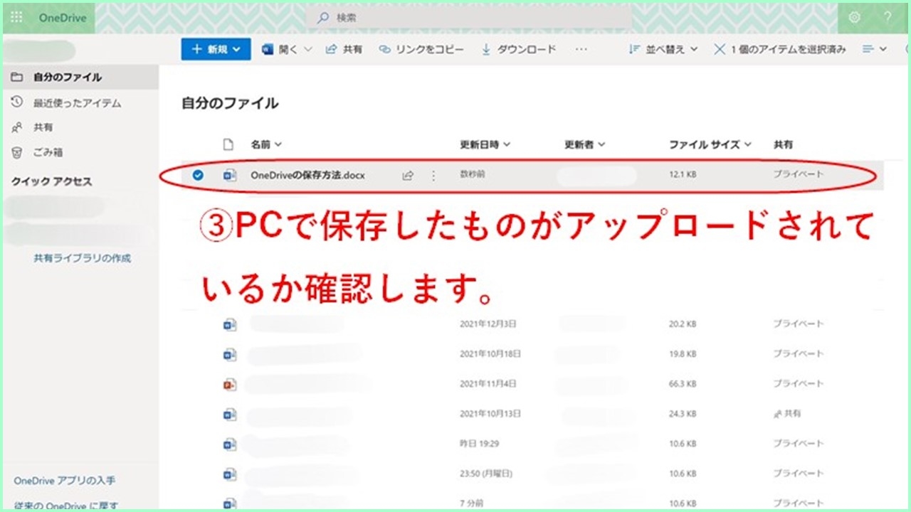Open the toolbar more options ellipsis

[x=581, y=49]
